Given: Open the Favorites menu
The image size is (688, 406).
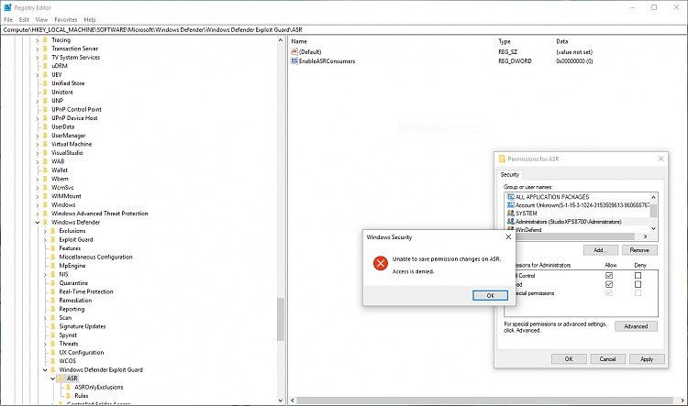Looking at the screenshot, I should (x=66, y=20).
